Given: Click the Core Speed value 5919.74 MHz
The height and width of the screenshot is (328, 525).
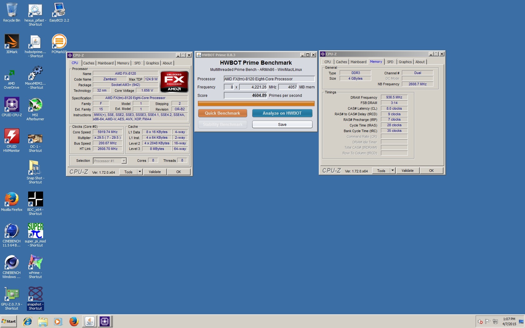Looking at the screenshot, I should (x=107, y=132).
